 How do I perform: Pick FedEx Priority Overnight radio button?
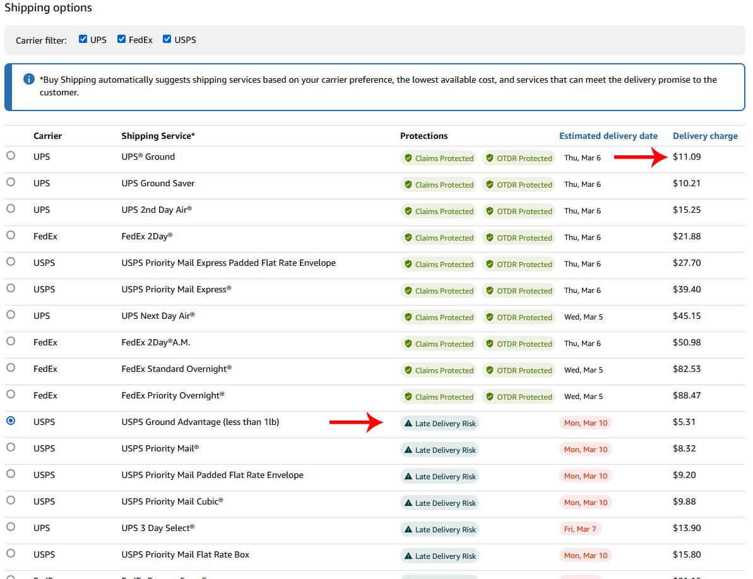click(11, 394)
